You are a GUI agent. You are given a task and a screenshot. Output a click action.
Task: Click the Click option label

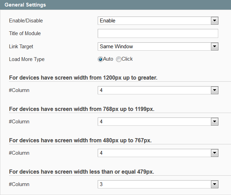[x=127, y=59]
